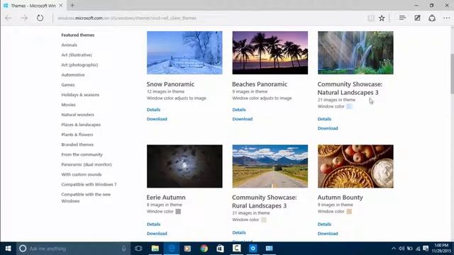Open Branded themes category
This screenshot has height=255, width=454.
tap(77, 144)
